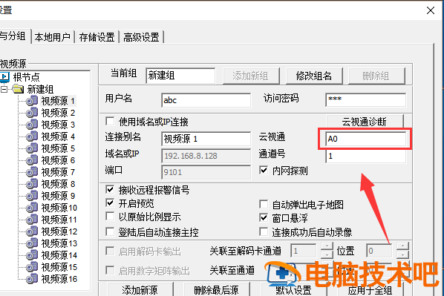Close the settings dialog
The image size is (444, 296).
[431, 10]
